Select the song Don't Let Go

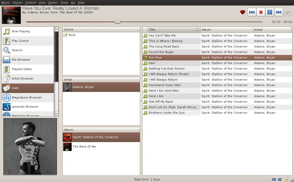click(x=217, y=107)
